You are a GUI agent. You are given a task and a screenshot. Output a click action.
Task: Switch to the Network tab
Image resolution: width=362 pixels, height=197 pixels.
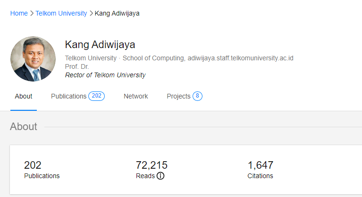136,96
